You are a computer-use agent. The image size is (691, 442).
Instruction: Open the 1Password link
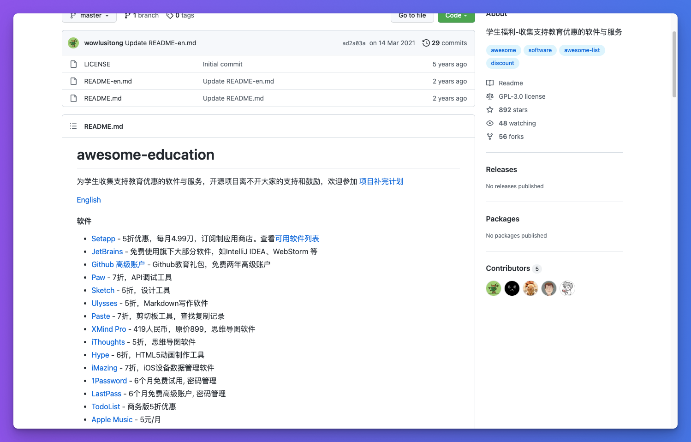pyautogui.click(x=109, y=381)
